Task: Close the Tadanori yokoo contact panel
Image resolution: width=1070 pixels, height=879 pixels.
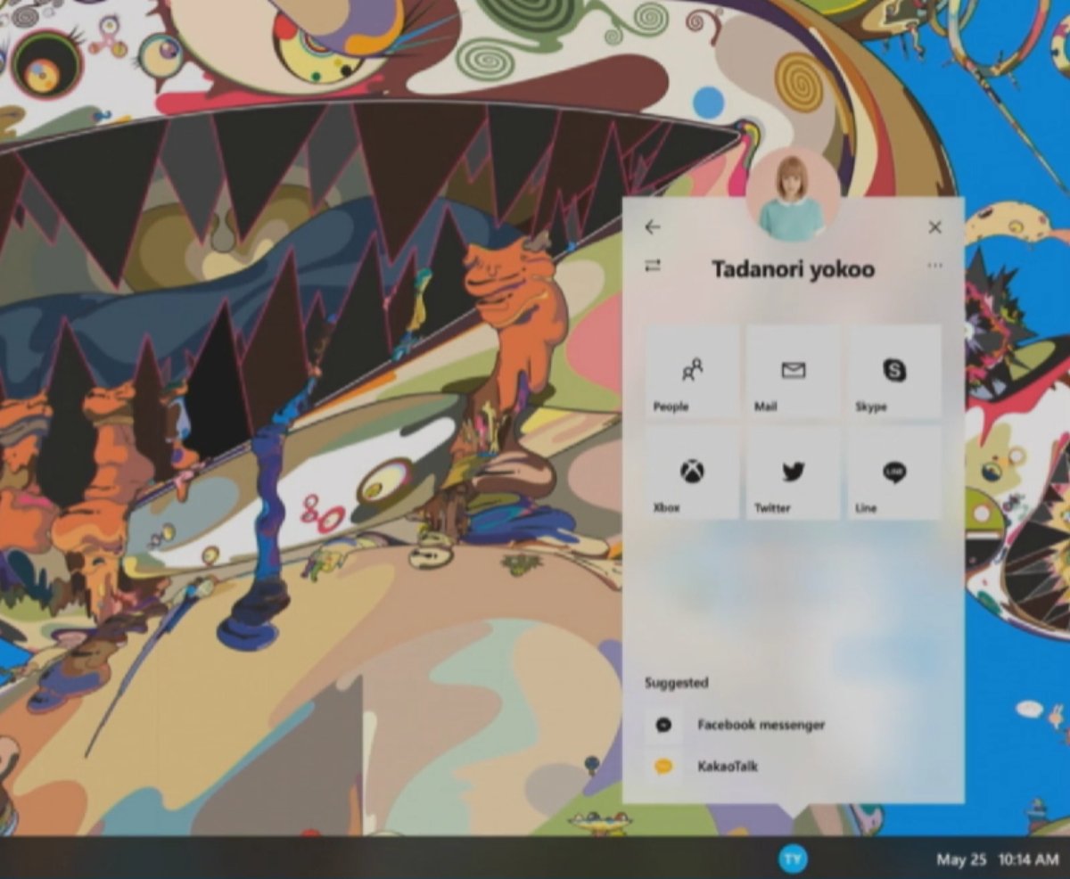Action: pos(934,227)
